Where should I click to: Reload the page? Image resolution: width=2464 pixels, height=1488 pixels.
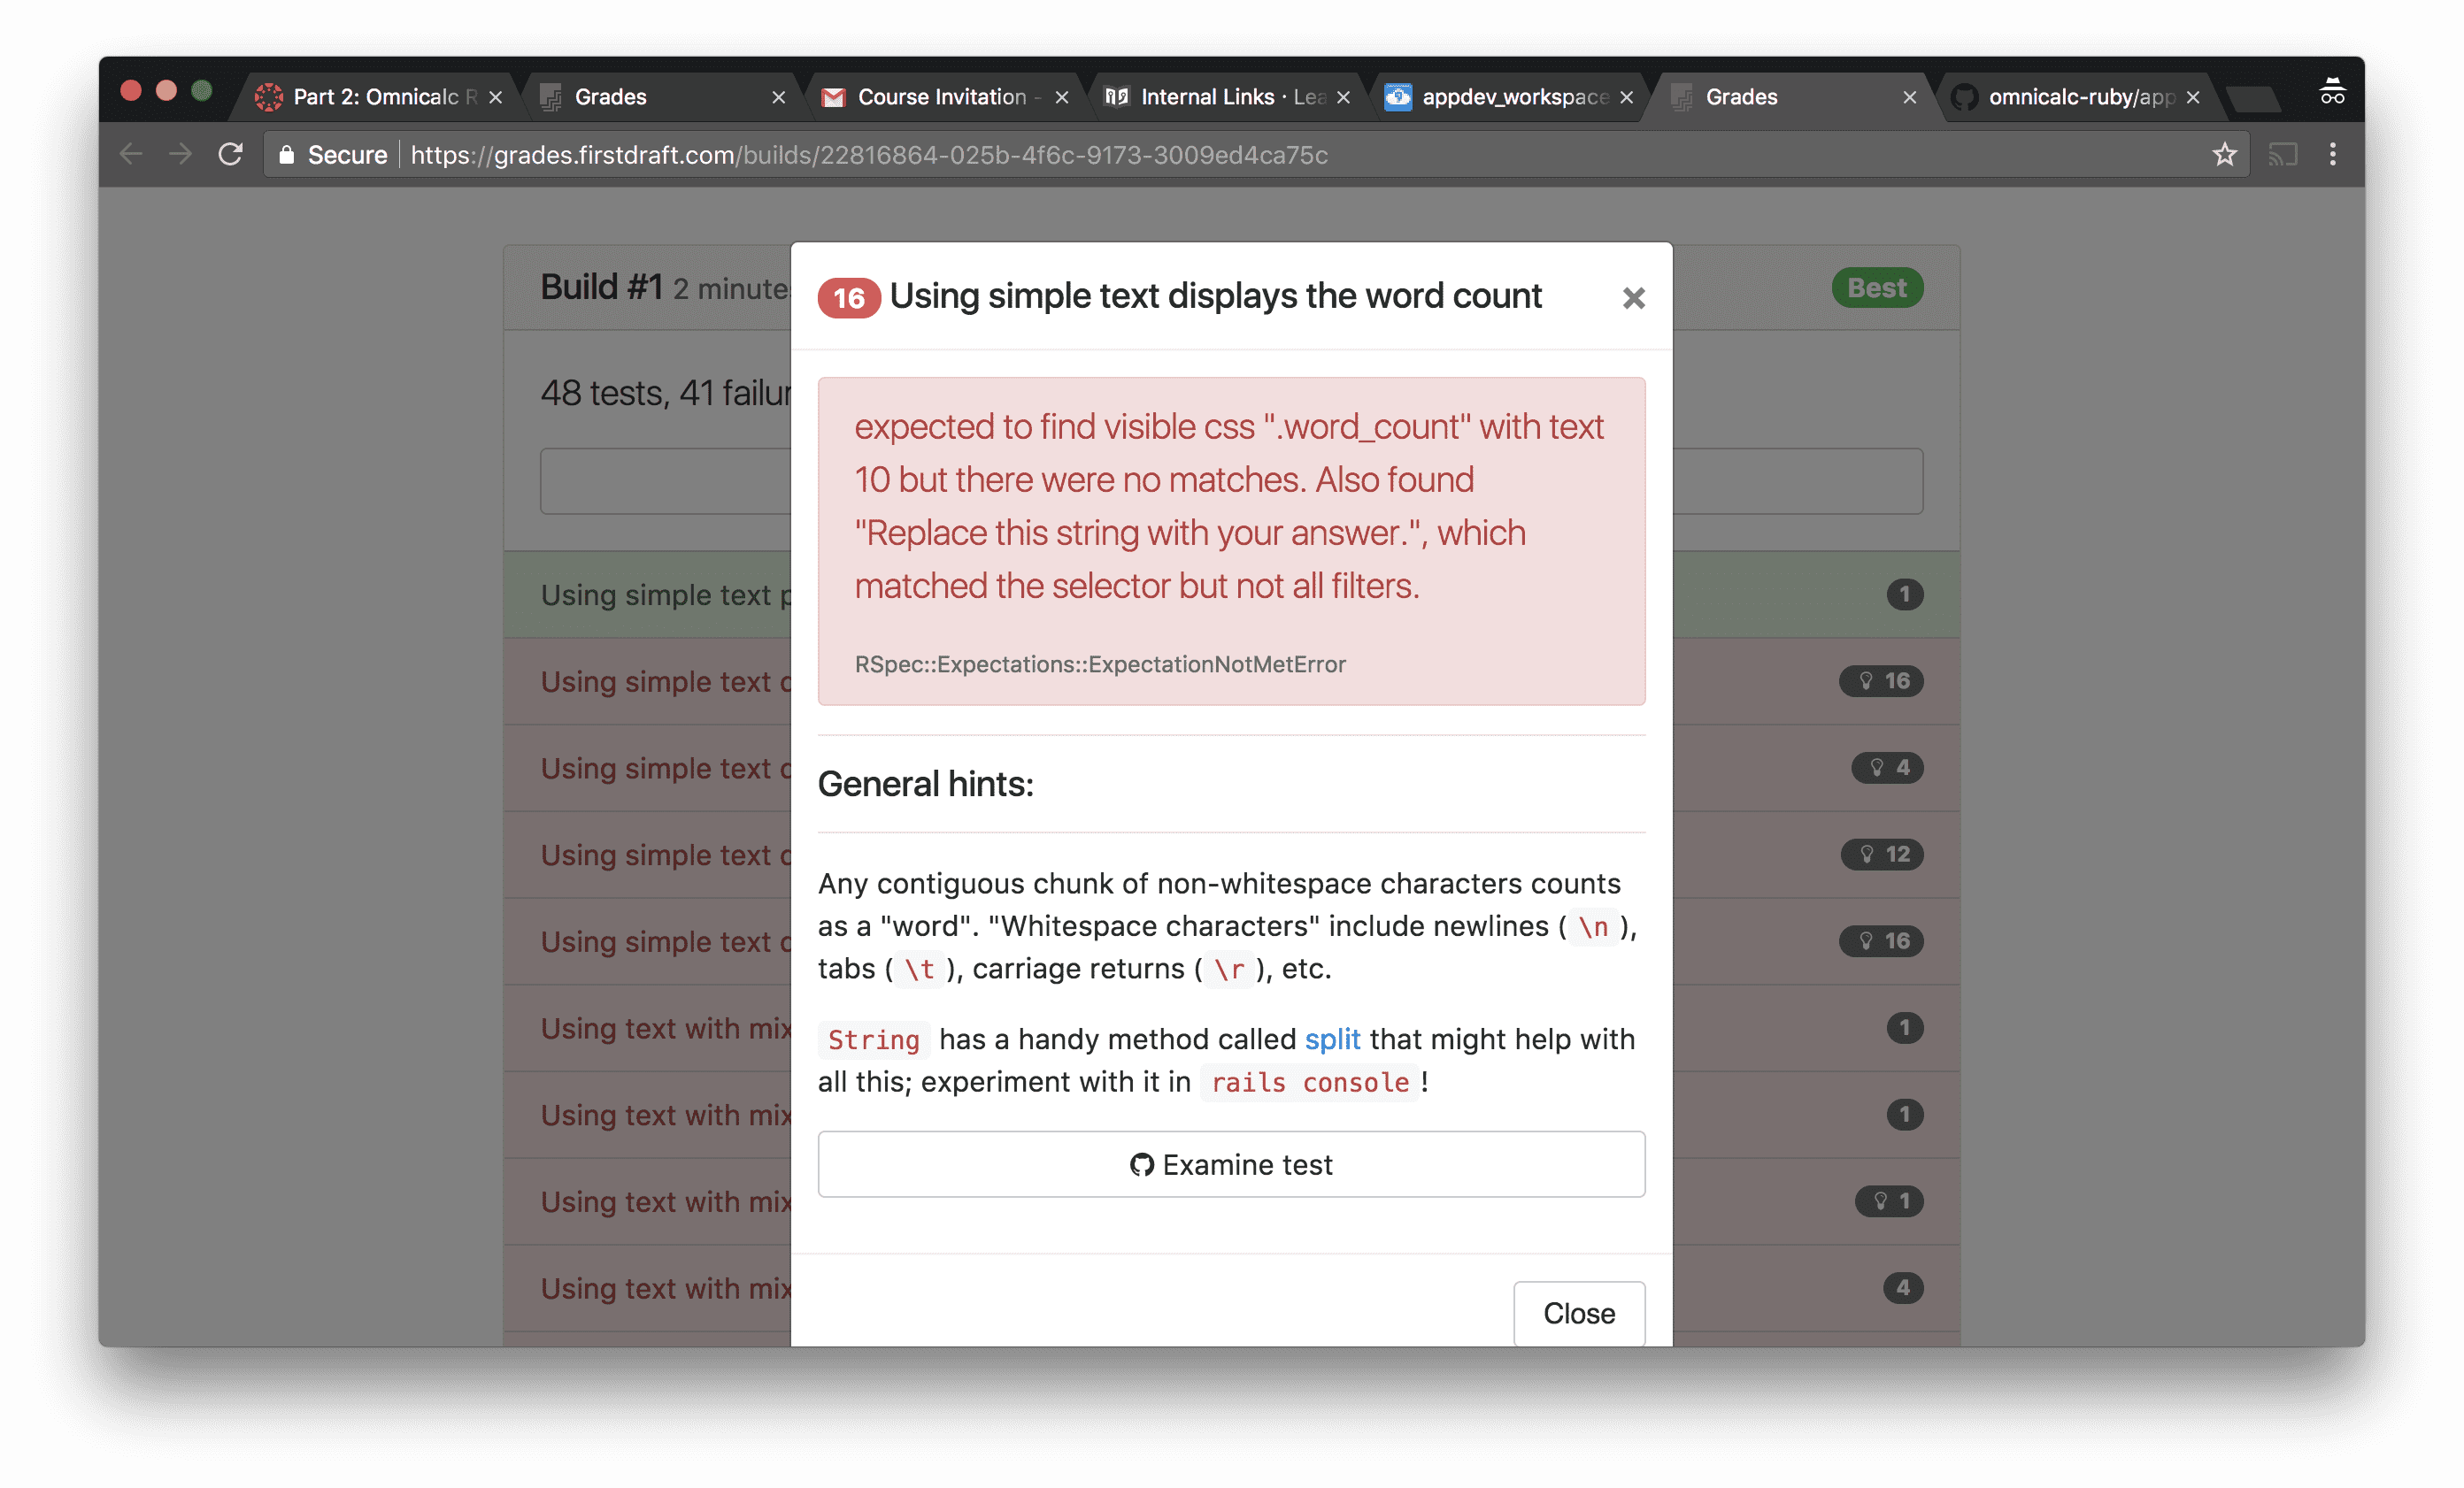point(231,154)
